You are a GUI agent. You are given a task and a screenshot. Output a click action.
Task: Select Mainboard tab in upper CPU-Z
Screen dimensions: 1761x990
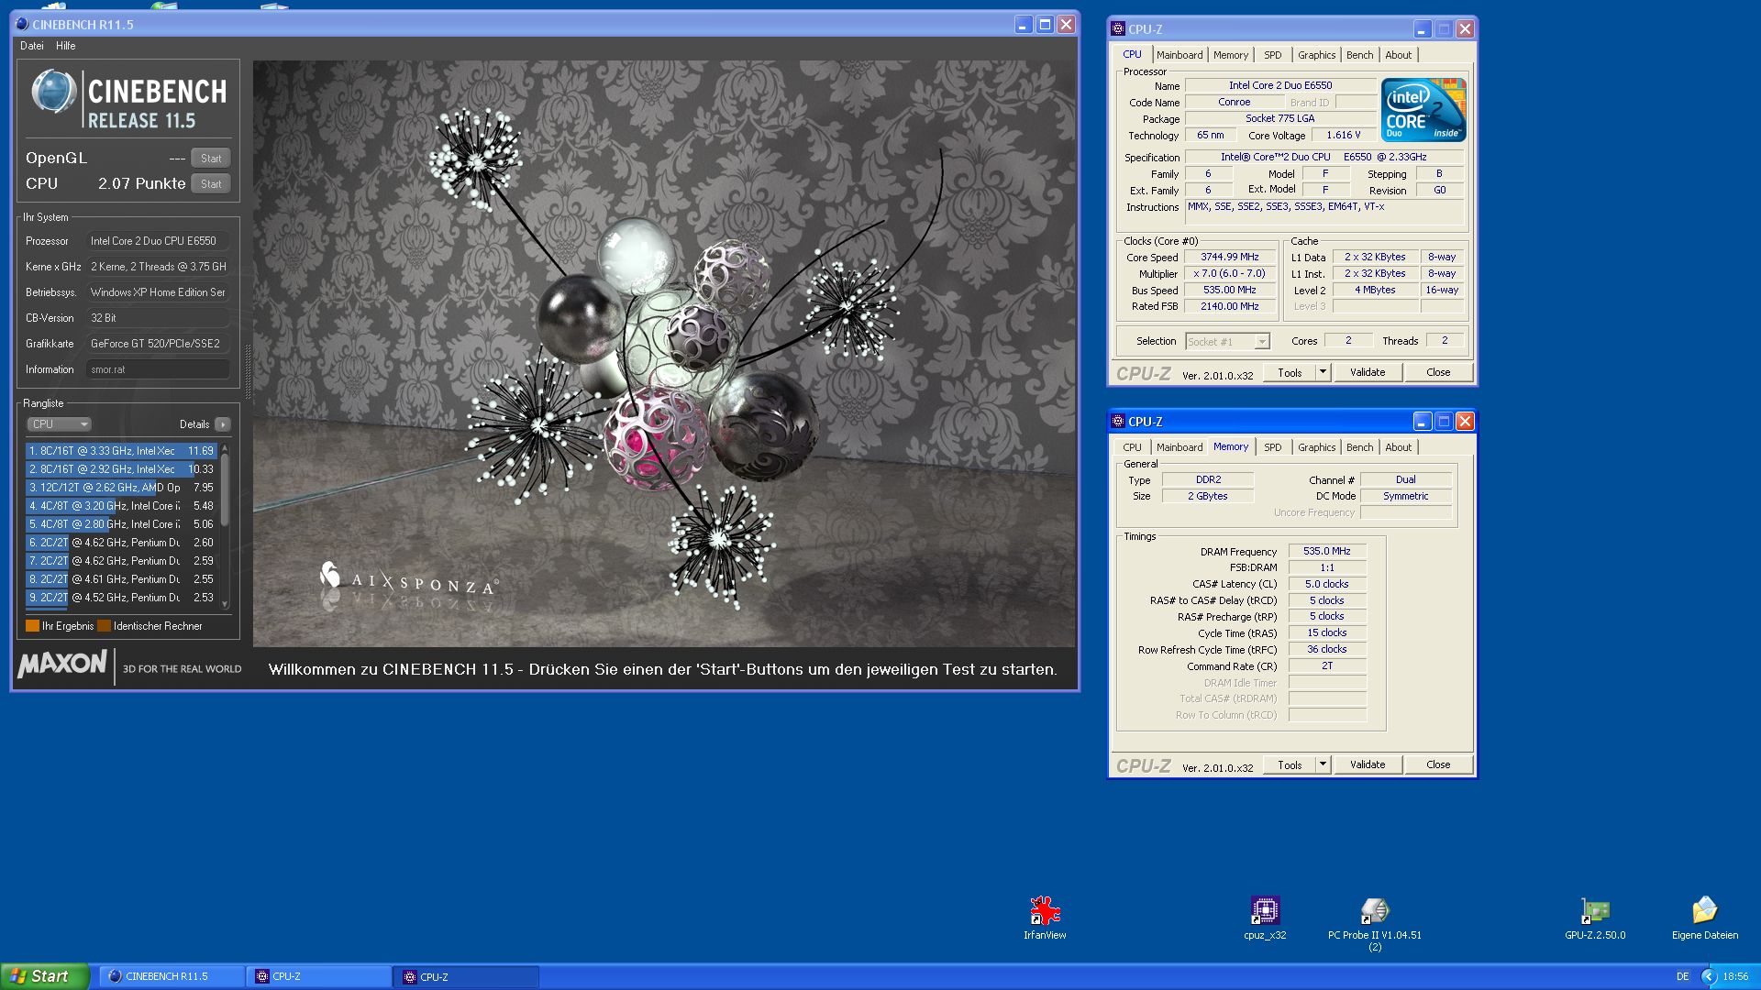[1180, 55]
